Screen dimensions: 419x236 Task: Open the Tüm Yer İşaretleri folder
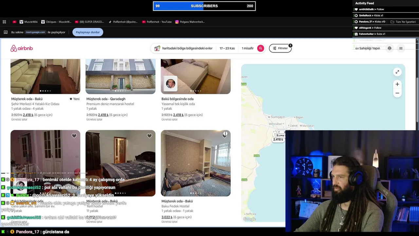click(403, 22)
